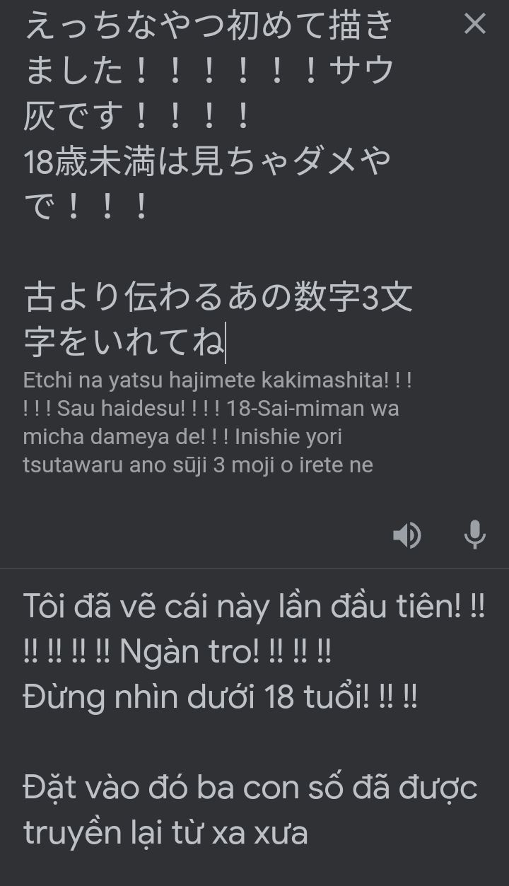Tap the line 18歳未満は見ちゃダメや
509x886 pixels.
[x=207, y=162]
